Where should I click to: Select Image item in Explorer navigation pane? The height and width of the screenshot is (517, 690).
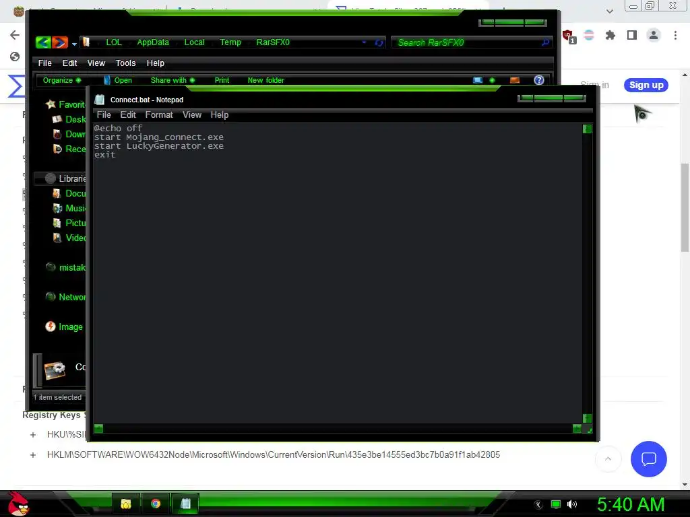(64, 326)
